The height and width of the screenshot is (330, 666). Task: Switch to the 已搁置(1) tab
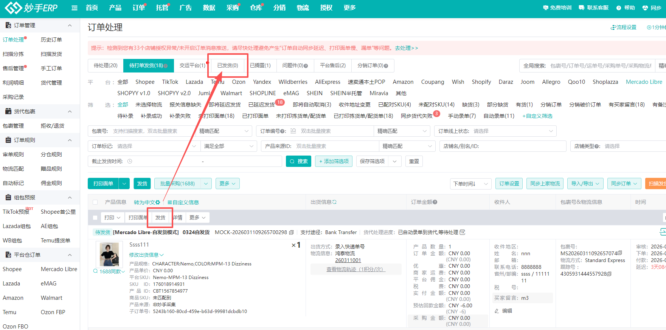coord(260,65)
